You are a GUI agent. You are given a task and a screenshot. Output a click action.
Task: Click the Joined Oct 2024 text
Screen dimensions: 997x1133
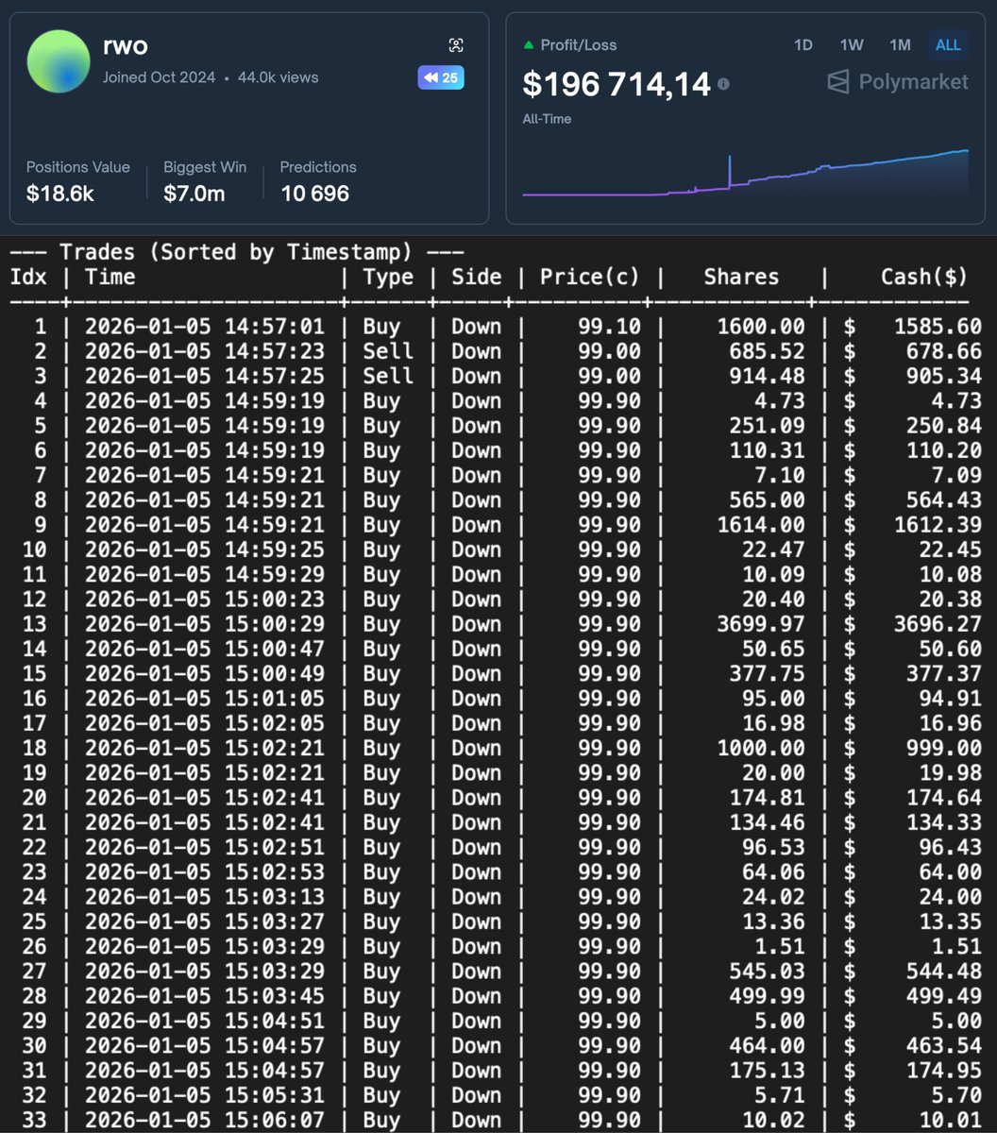coord(159,77)
